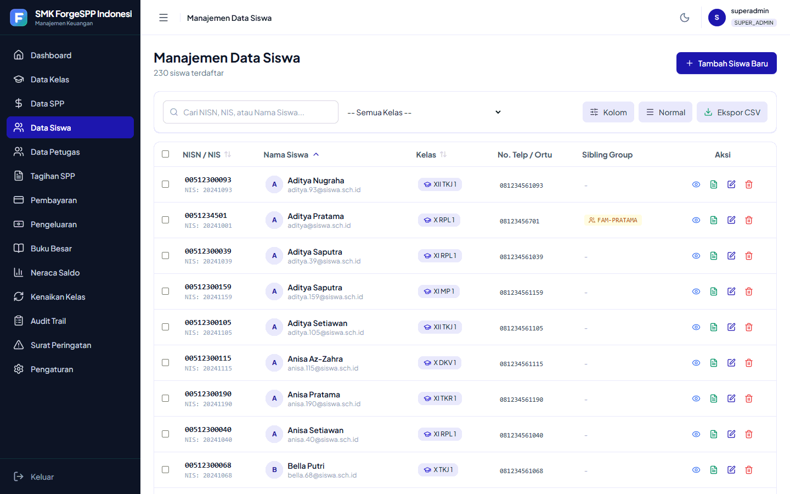Delete Anisa Pratama's record
This screenshot has width=790, height=494.
[749, 398]
